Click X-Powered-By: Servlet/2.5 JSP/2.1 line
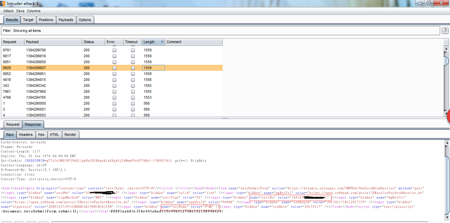The image size is (450, 223). [33, 170]
